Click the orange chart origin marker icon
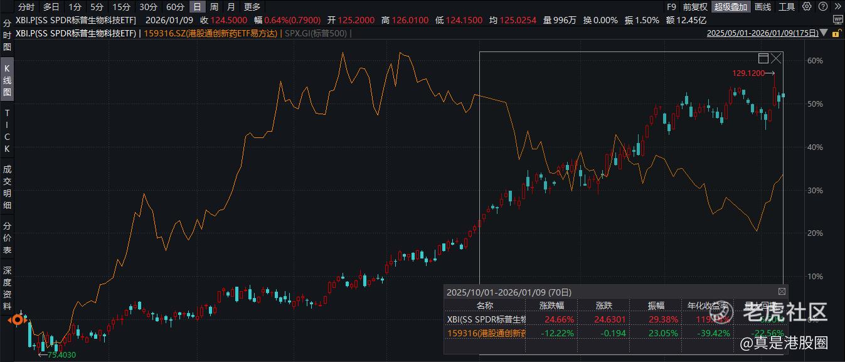845x362 pixels. click(x=18, y=320)
